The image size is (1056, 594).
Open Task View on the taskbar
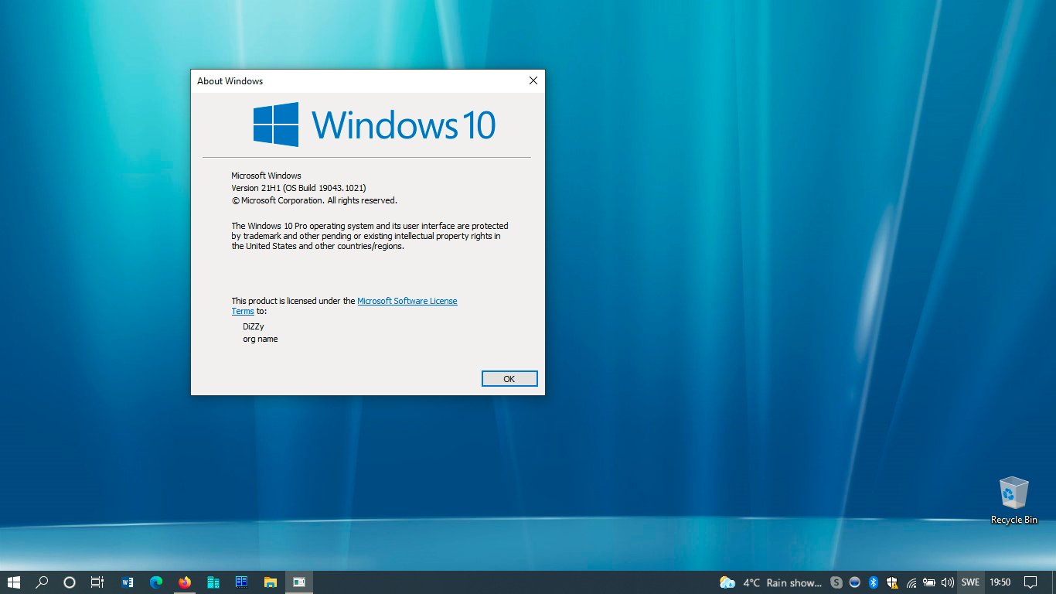tap(97, 582)
